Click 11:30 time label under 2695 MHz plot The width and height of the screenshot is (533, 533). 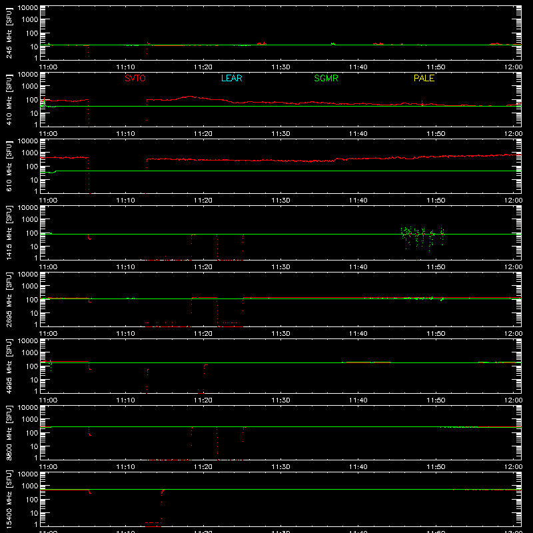coord(280,334)
